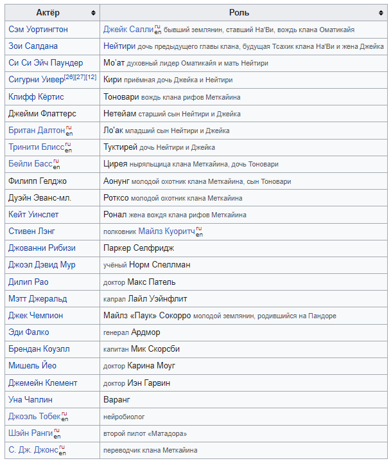Open the ru/en interwiki marker next to Британ Далтон

[69, 131]
